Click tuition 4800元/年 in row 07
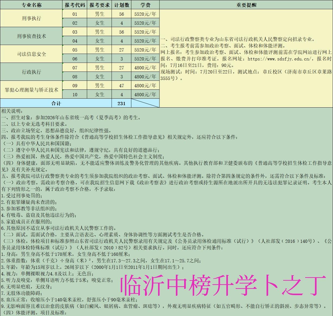 point(145,68)
